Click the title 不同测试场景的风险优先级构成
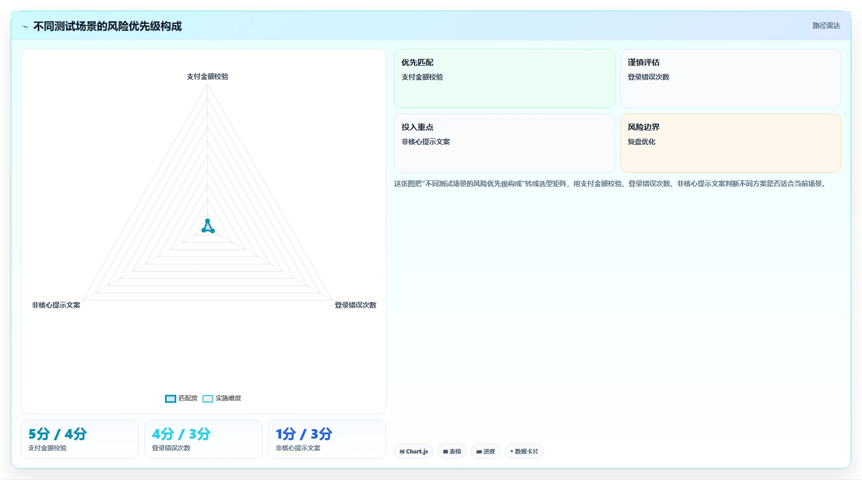Screen dimensions: 862x480 coord(107,27)
